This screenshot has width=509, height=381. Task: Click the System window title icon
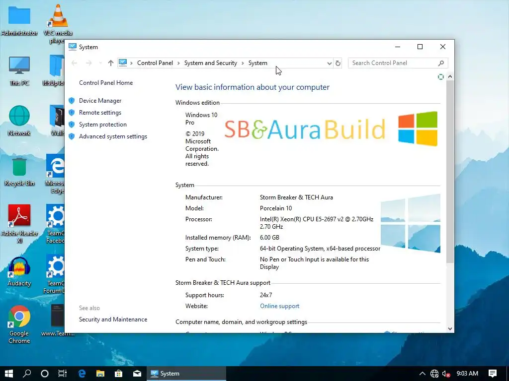point(73,47)
